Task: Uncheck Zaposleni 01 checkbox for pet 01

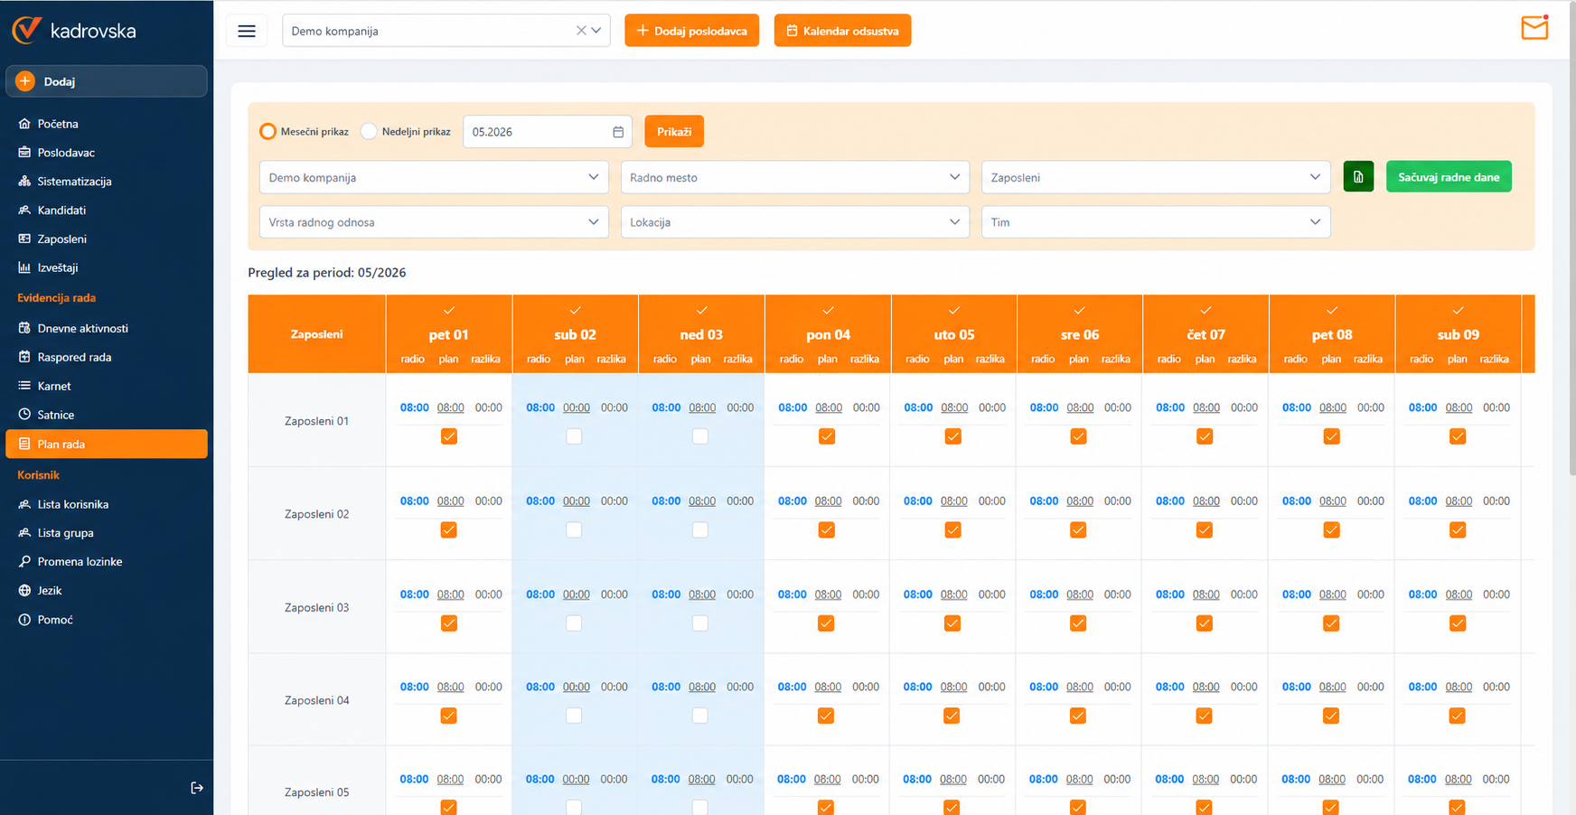Action: [x=449, y=436]
